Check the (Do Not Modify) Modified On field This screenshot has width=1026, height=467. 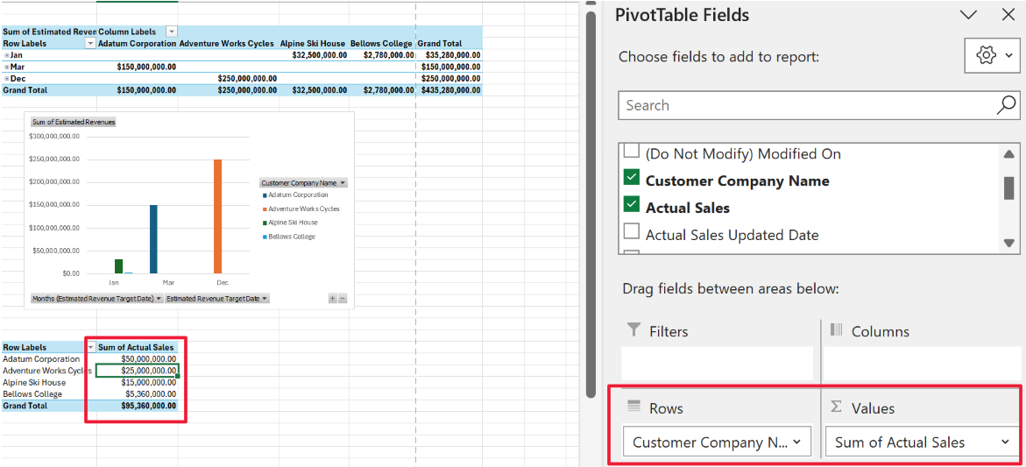coord(632,152)
